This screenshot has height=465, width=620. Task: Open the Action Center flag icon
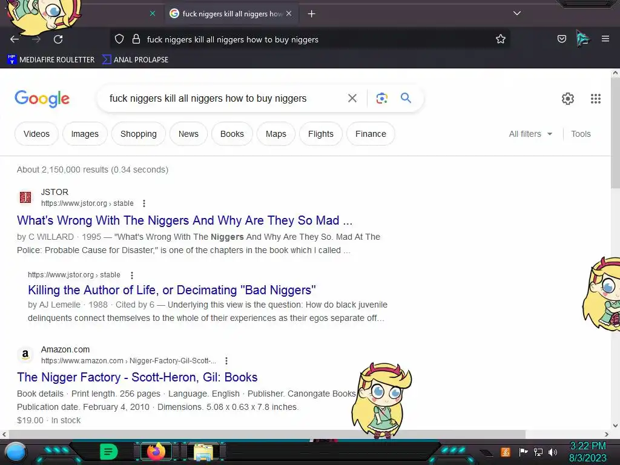click(x=523, y=452)
